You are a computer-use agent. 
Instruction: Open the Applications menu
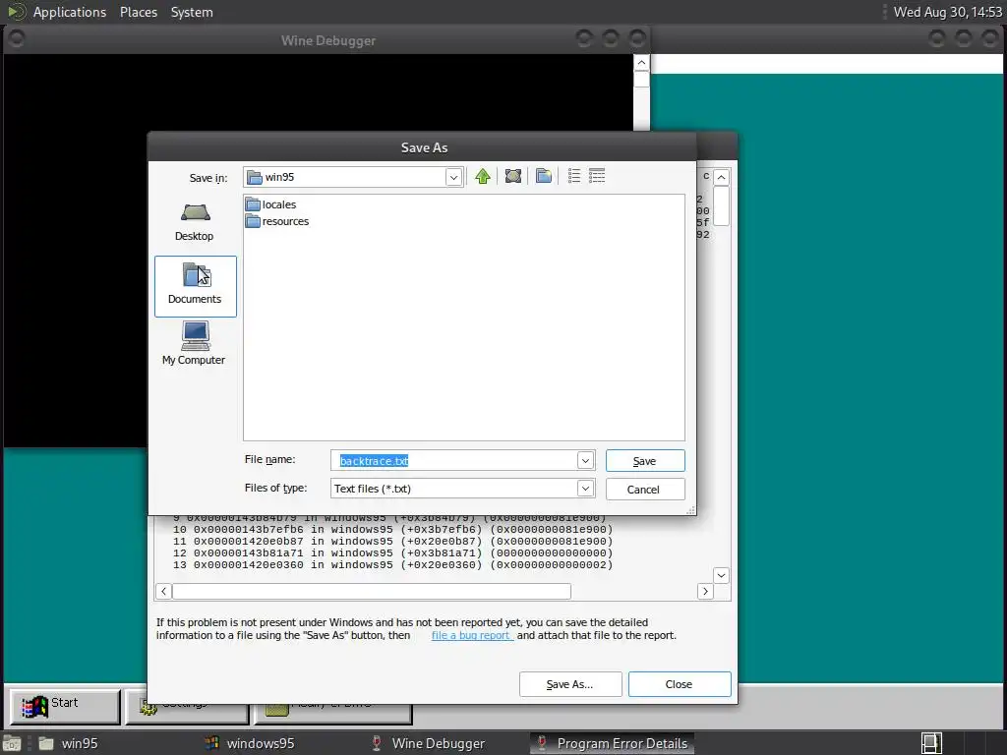(x=70, y=12)
